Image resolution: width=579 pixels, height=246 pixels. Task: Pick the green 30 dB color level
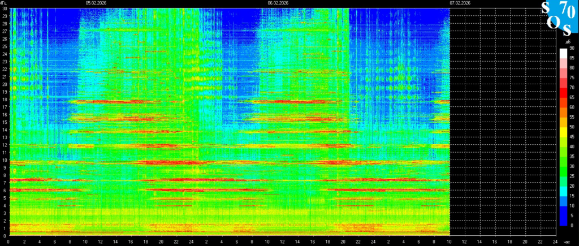[563, 166]
